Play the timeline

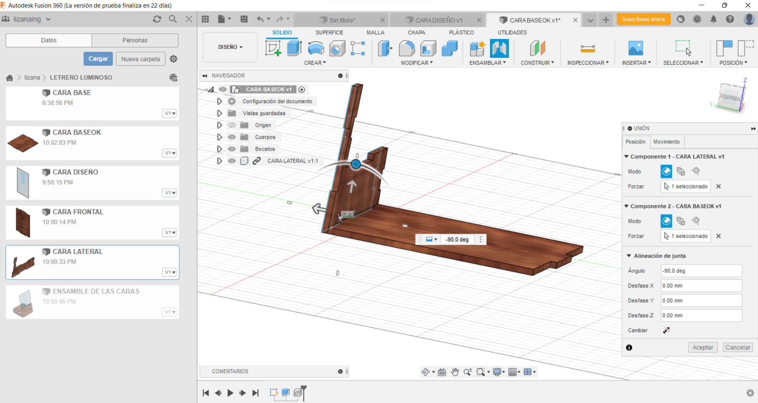point(230,393)
